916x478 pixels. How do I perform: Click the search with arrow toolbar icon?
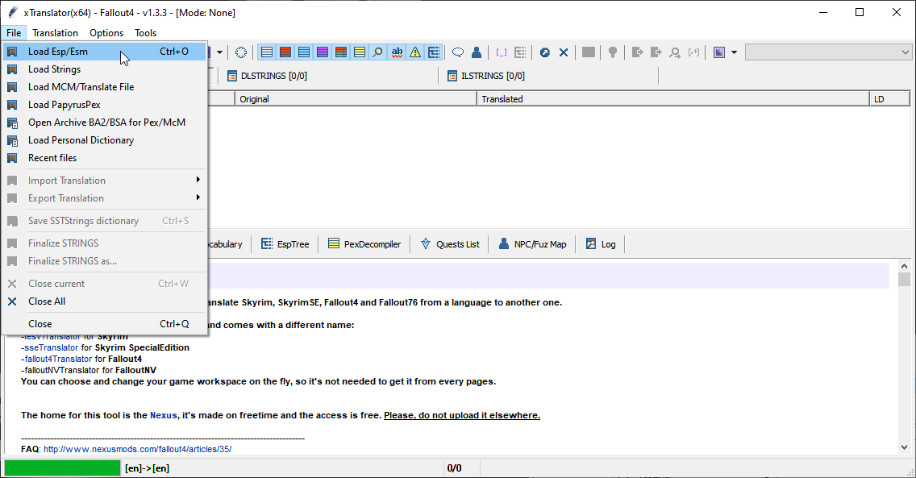click(675, 52)
